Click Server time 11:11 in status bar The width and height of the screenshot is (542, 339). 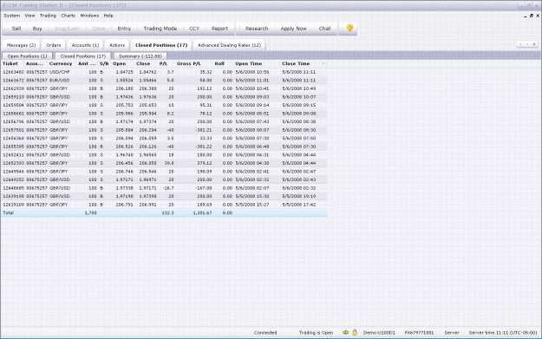click(x=503, y=332)
